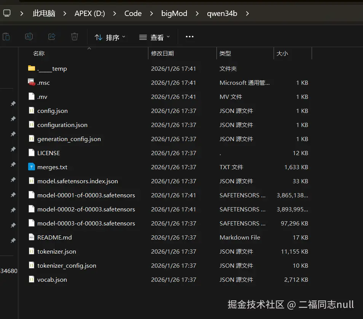Screen dimensions: 363x319
Task: Click the 1,633 KB size cell
Action: coord(296,167)
